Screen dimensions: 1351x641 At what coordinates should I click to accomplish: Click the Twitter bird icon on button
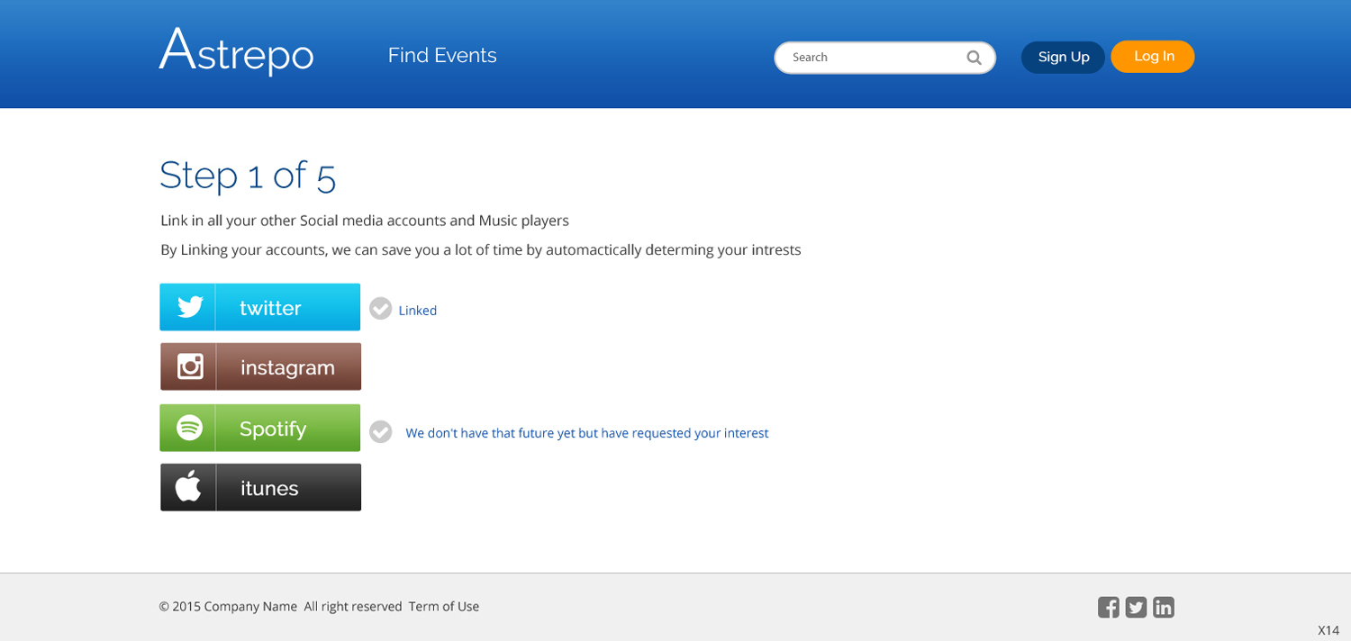[x=189, y=307]
